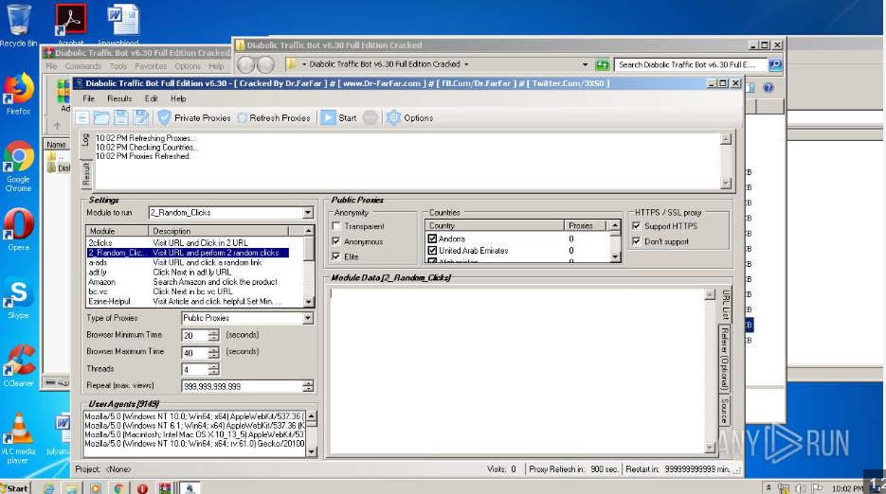Click the Repeat max views value field
The image size is (886, 494).
coord(242,386)
